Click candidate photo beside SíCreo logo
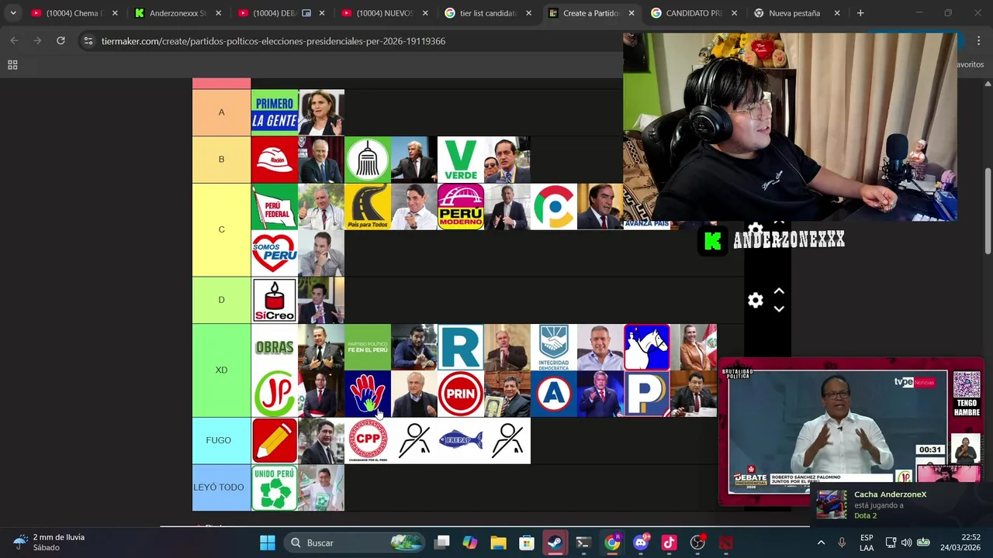993x558 pixels. tap(321, 300)
